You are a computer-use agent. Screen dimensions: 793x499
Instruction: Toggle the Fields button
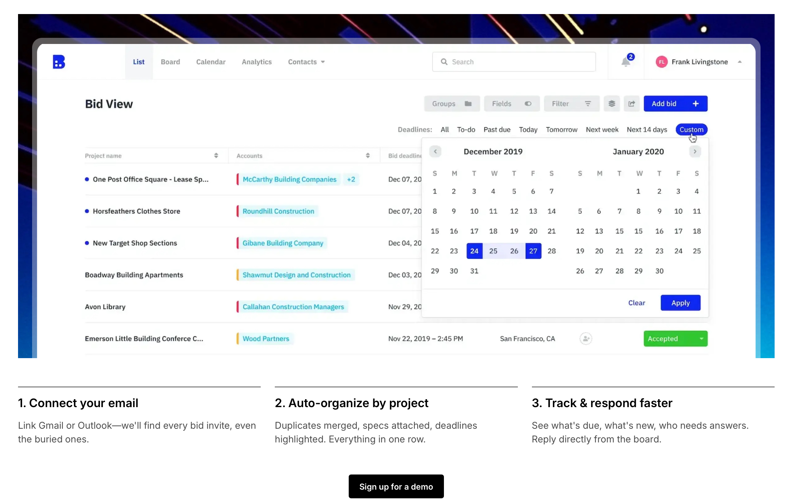pos(511,104)
